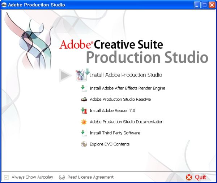Image resolution: width=217 pixels, height=183 pixels.
Task: Click the green arrow icon beside After Effects Render Engine
Action: 84,88
